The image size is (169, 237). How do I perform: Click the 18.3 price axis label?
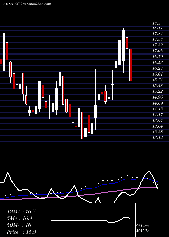(156, 23)
